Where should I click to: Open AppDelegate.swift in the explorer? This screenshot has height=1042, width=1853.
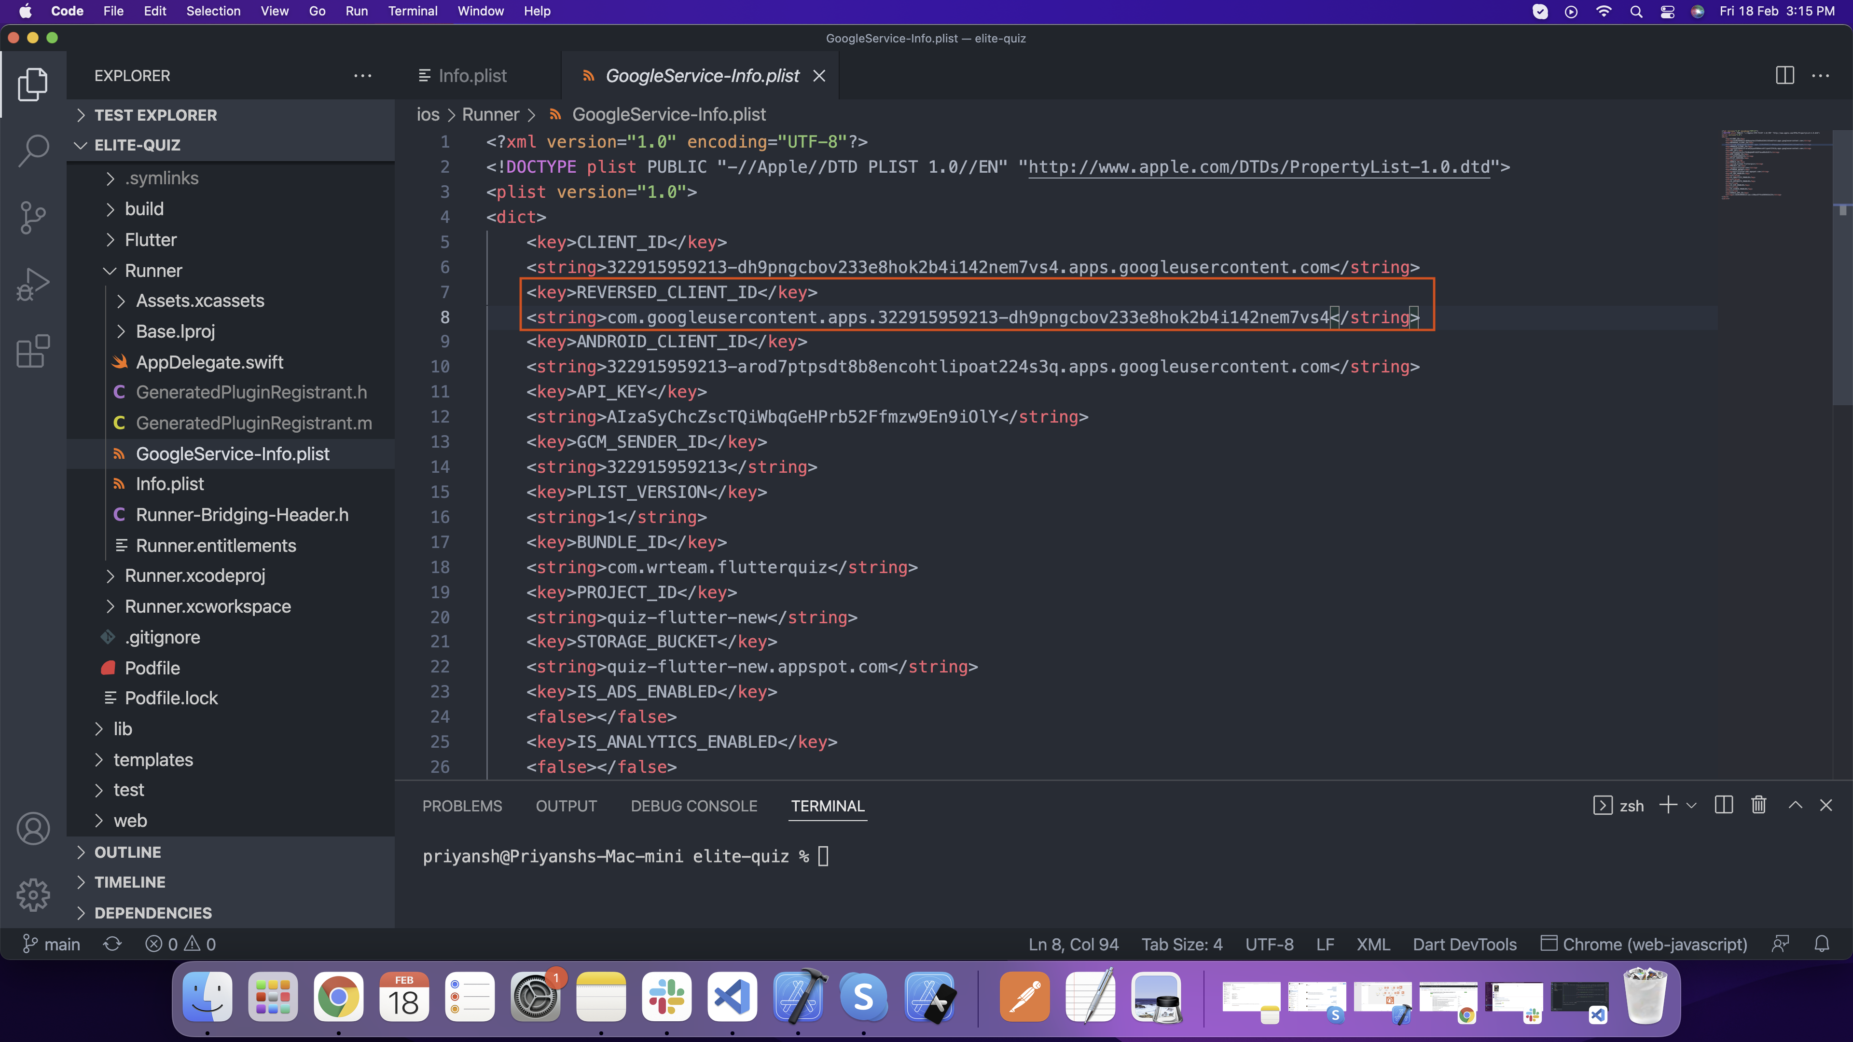[x=209, y=362]
